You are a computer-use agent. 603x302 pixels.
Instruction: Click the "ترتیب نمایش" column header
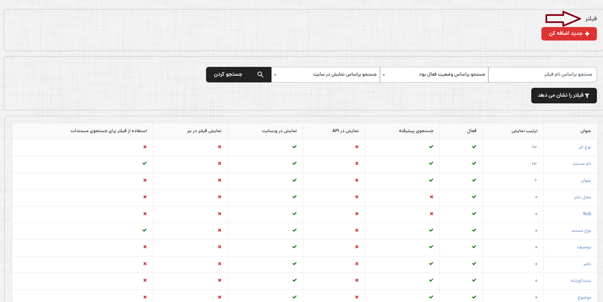tap(524, 131)
